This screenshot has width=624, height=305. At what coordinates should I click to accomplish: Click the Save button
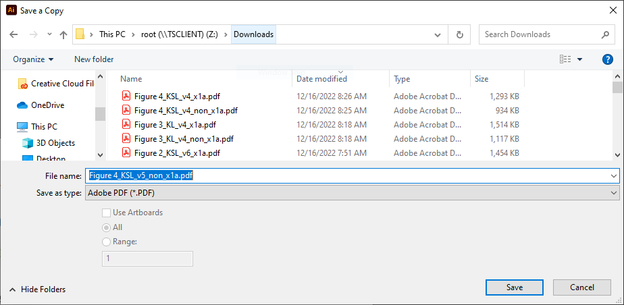point(515,287)
